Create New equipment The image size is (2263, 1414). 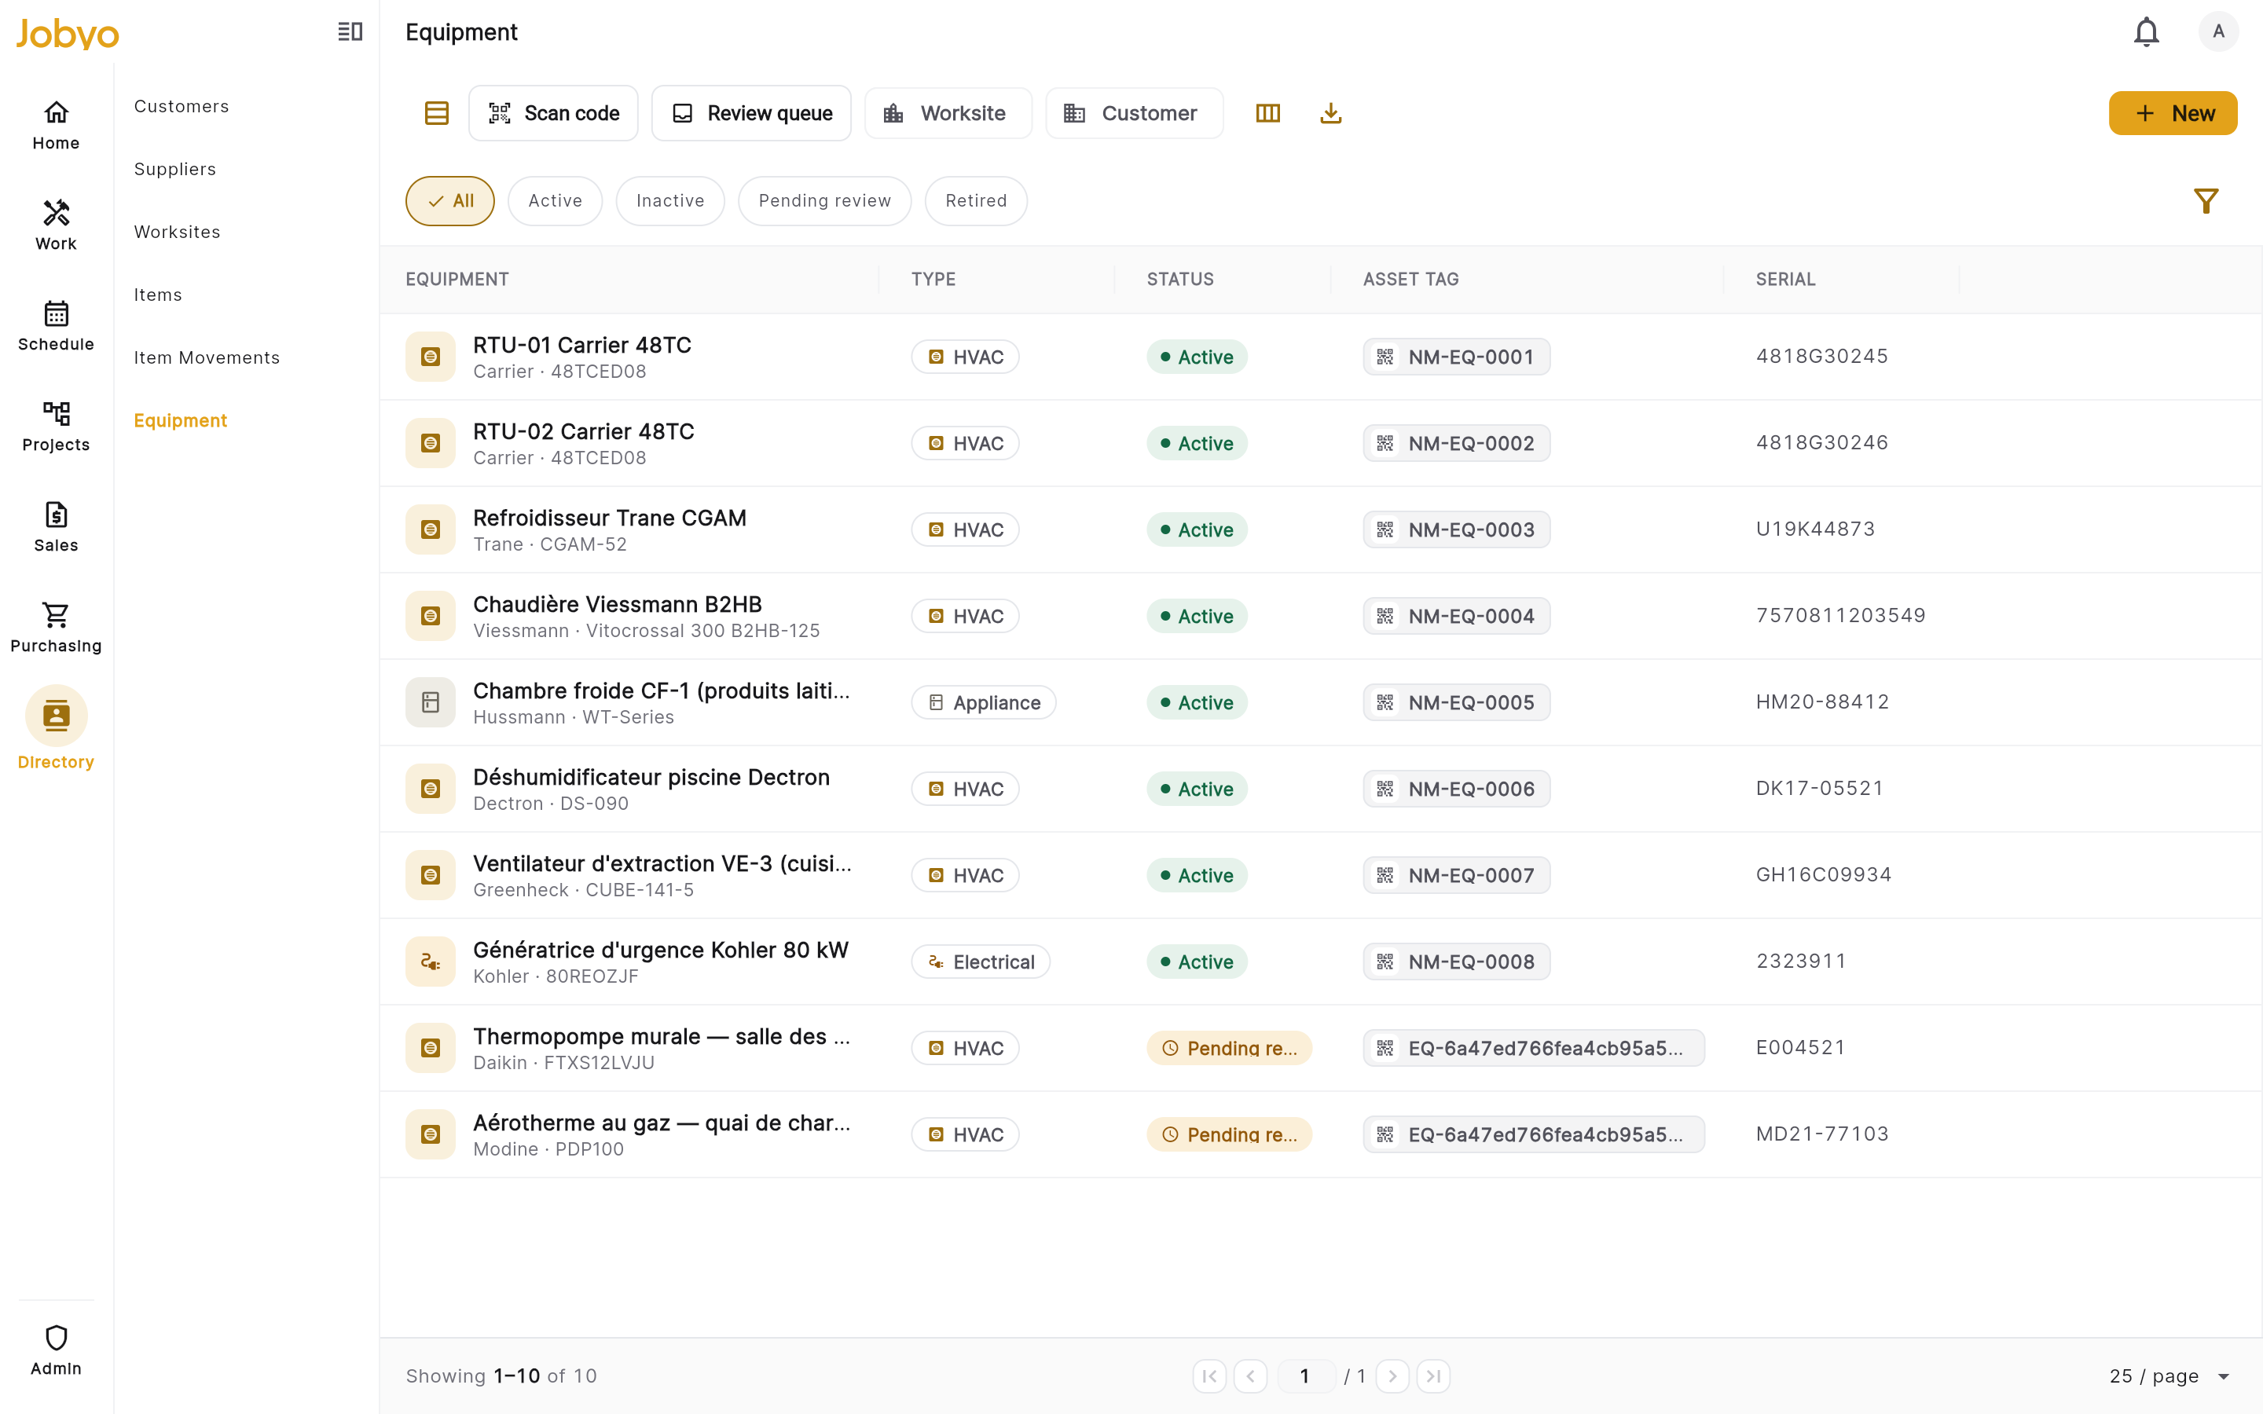coord(2173,113)
